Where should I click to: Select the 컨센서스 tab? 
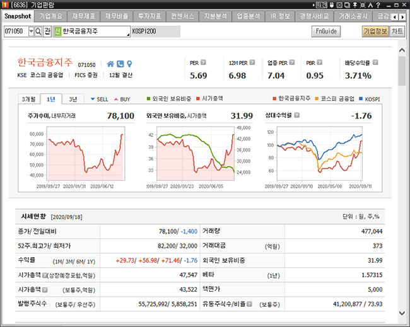click(x=182, y=16)
